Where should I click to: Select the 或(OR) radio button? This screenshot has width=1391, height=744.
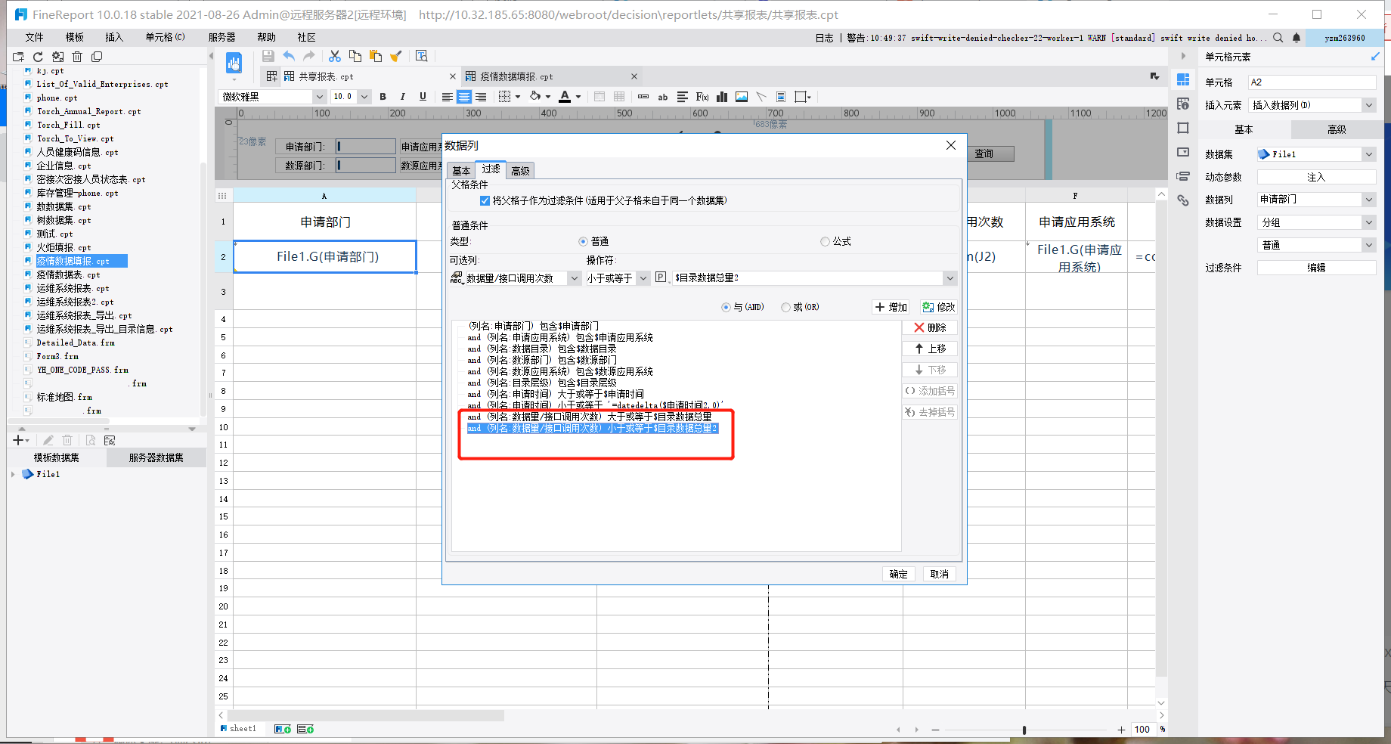click(786, 307)
